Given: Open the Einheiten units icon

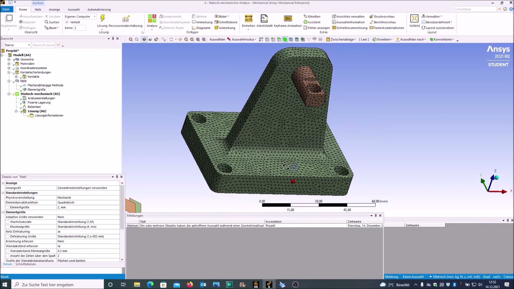Looking at the screenshot, I should (x=249, y=18).
